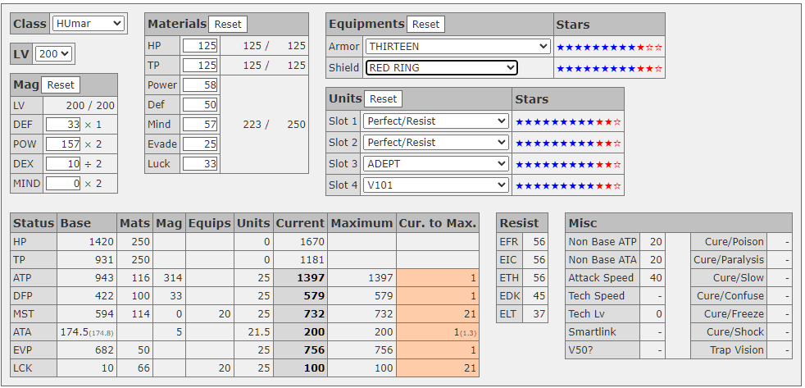Reset the Units selection
Viewport: 805px width, 388px height.
384,98
